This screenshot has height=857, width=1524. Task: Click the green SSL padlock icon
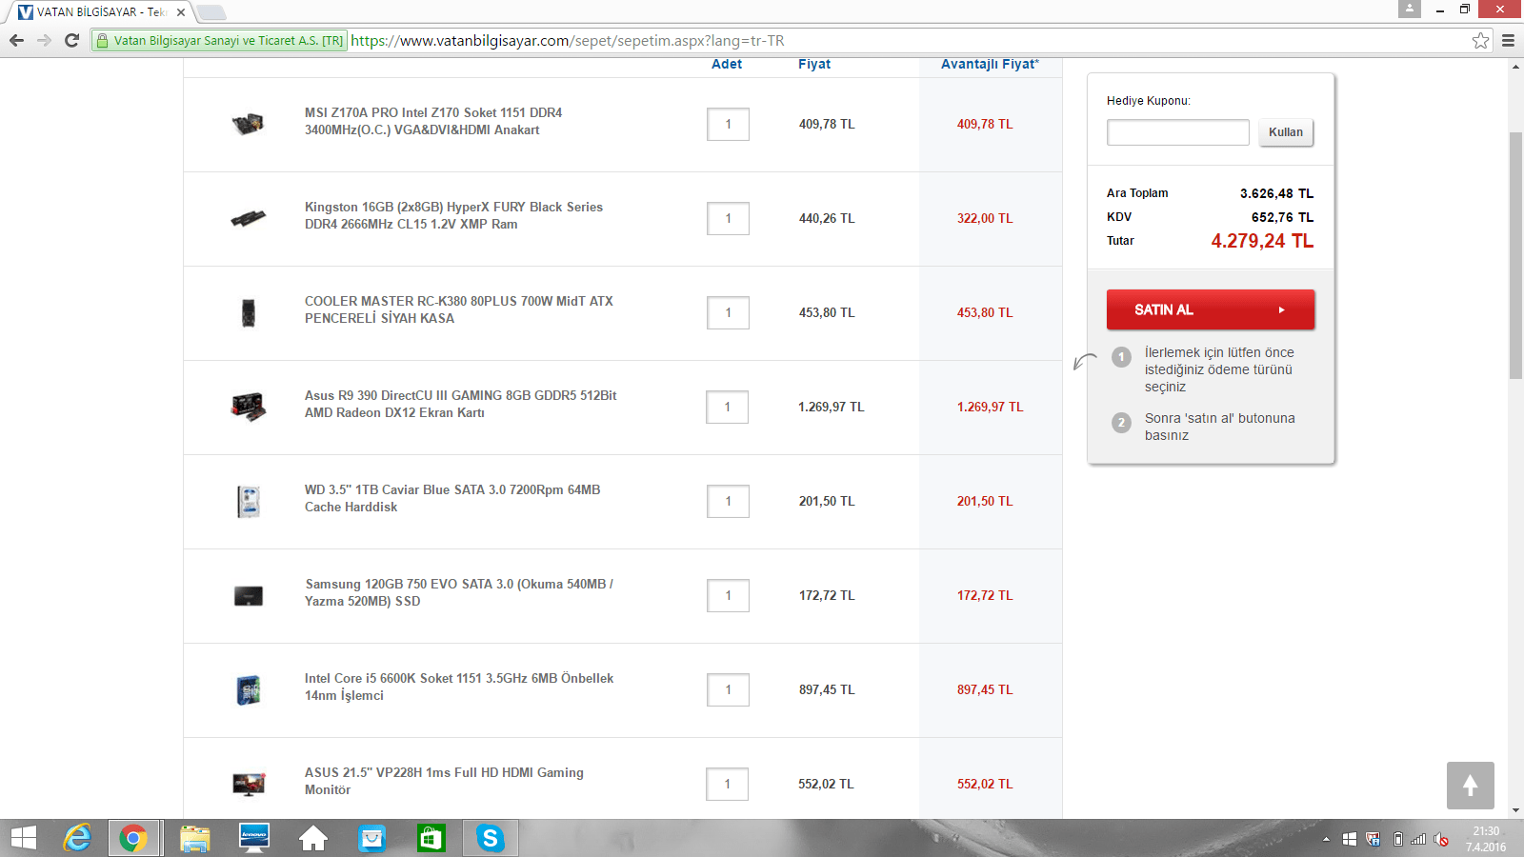click(103, 40)
